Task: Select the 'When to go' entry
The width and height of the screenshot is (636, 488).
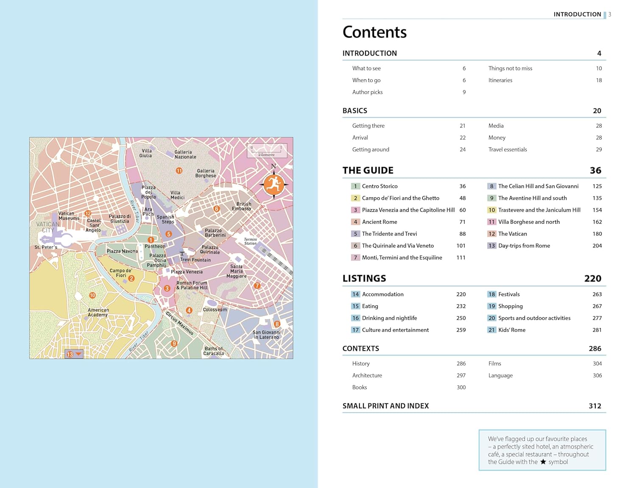Action: [x=366, y=80]
